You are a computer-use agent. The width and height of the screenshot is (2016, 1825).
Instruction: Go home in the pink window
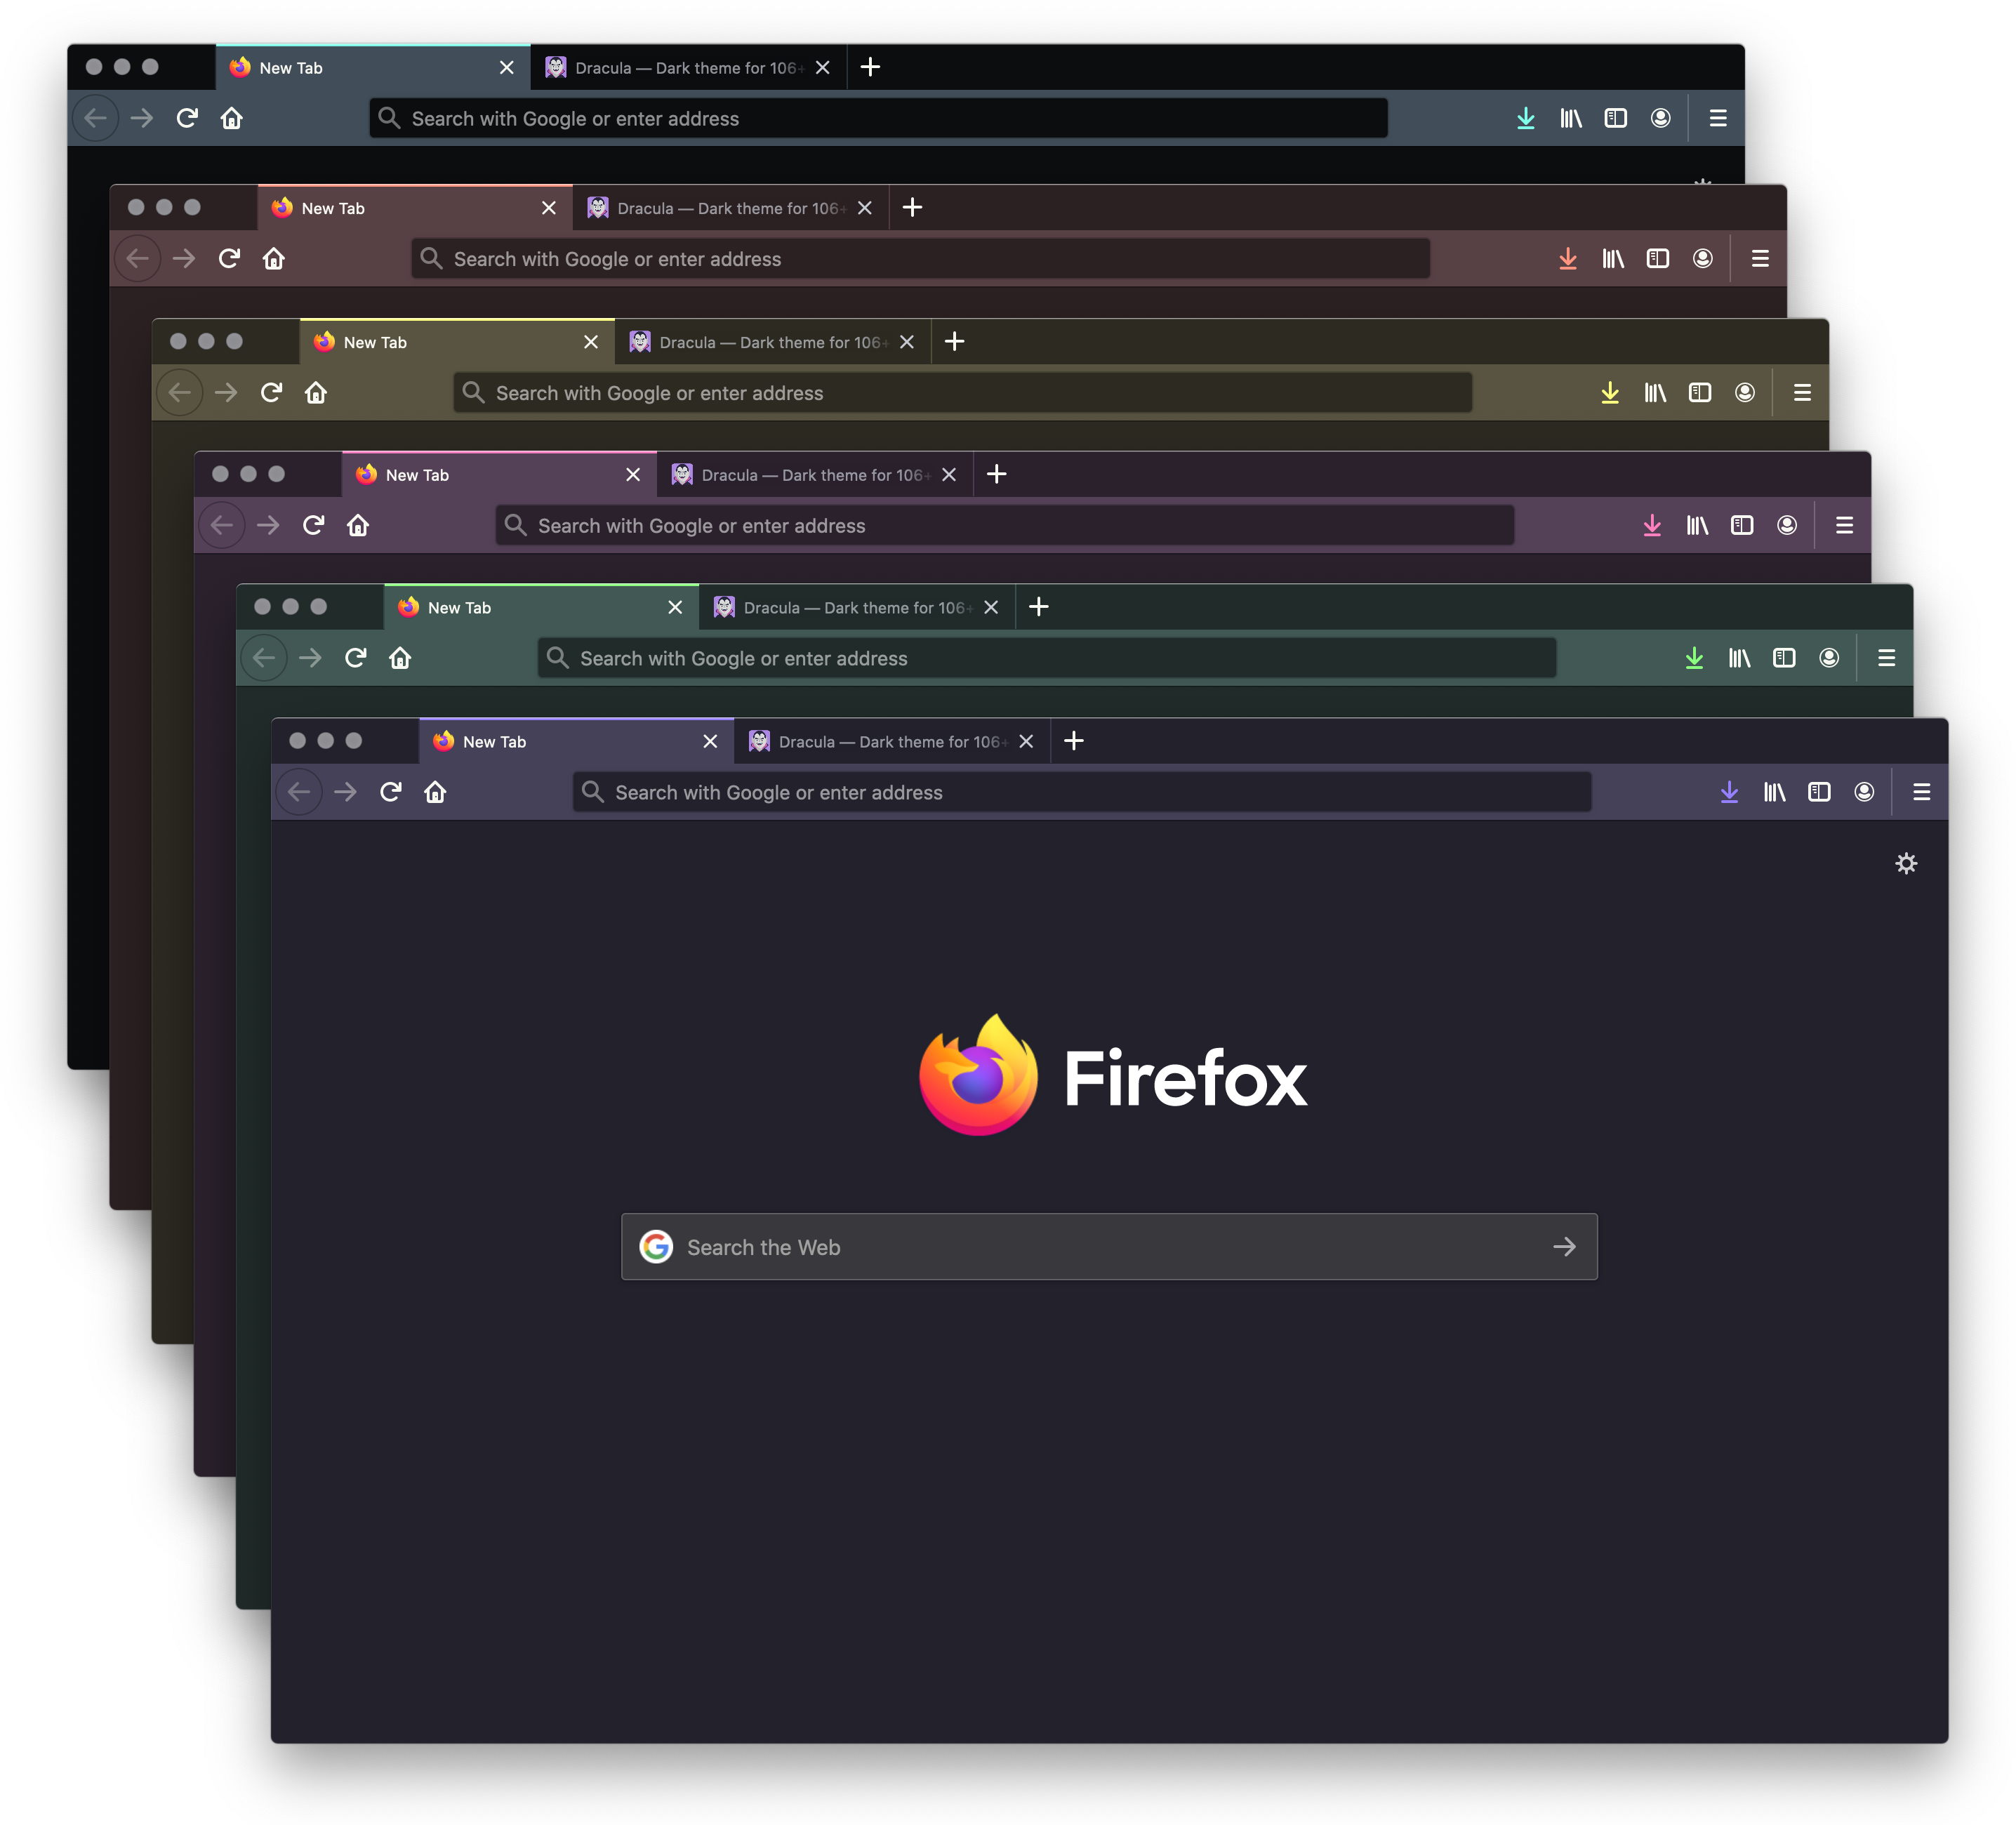358,525
